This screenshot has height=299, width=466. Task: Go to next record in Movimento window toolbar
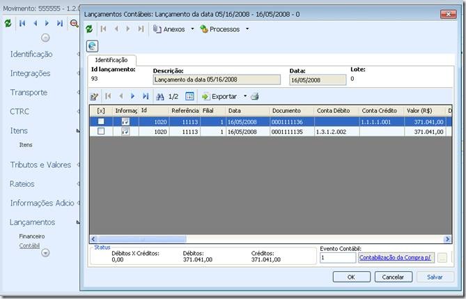coord(47,23)
